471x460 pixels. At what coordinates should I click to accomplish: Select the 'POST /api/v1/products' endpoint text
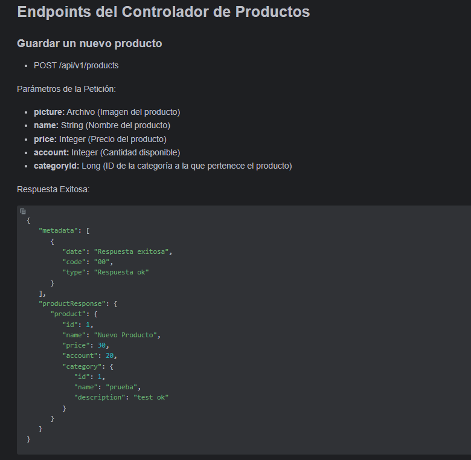[76, 65]
